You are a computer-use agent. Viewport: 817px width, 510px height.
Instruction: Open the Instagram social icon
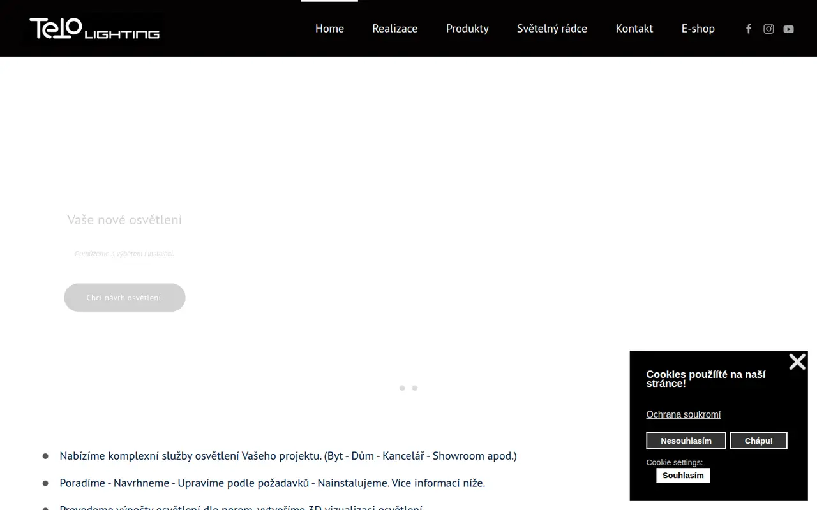click(768, 29)
